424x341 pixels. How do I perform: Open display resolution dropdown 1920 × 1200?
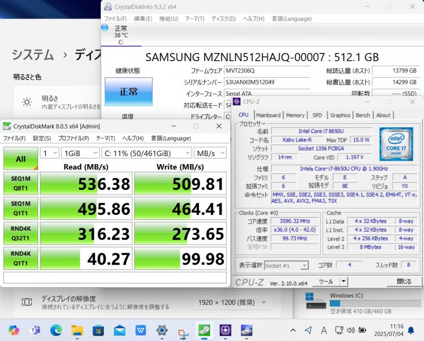pos(232,302)
